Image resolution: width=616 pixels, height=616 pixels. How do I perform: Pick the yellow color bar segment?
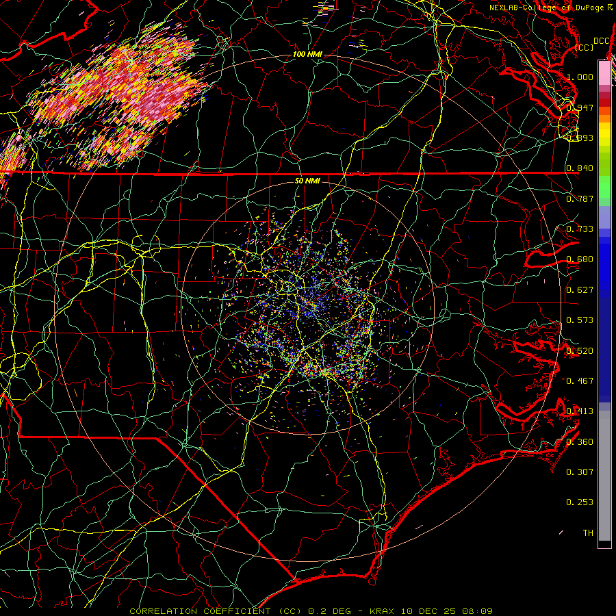point(604,135)
